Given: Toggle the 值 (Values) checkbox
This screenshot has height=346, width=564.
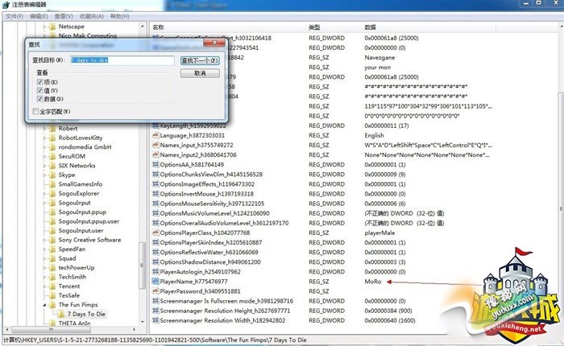Looking at the screenshot, I should click(x=39, y=90).
